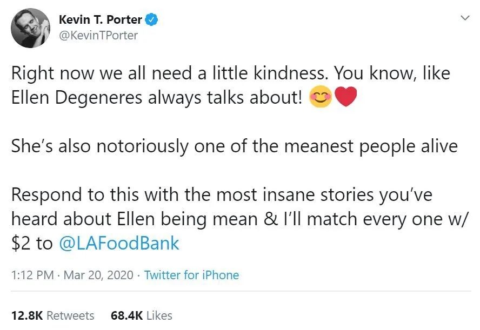Click the smiling blush emoji
This screenshot has width=480, height=330.
(319, 98)
